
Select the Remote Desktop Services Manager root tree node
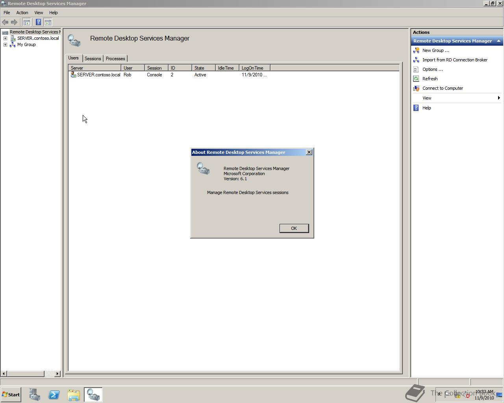[x=35, y=32]
